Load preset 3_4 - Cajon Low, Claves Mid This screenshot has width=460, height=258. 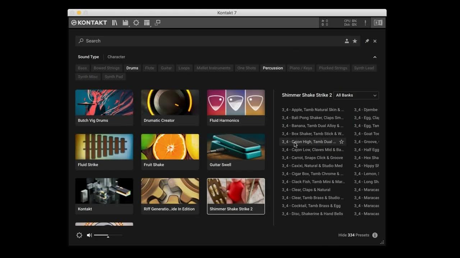tap(313, 150)
